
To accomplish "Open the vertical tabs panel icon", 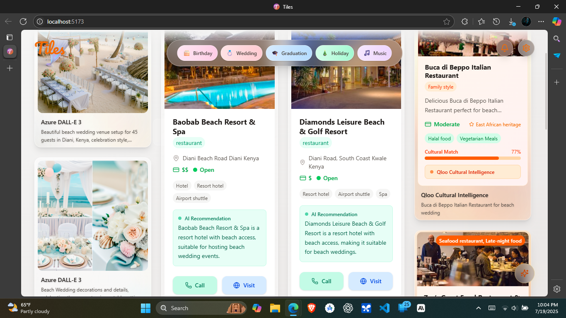I will point(10,37).
